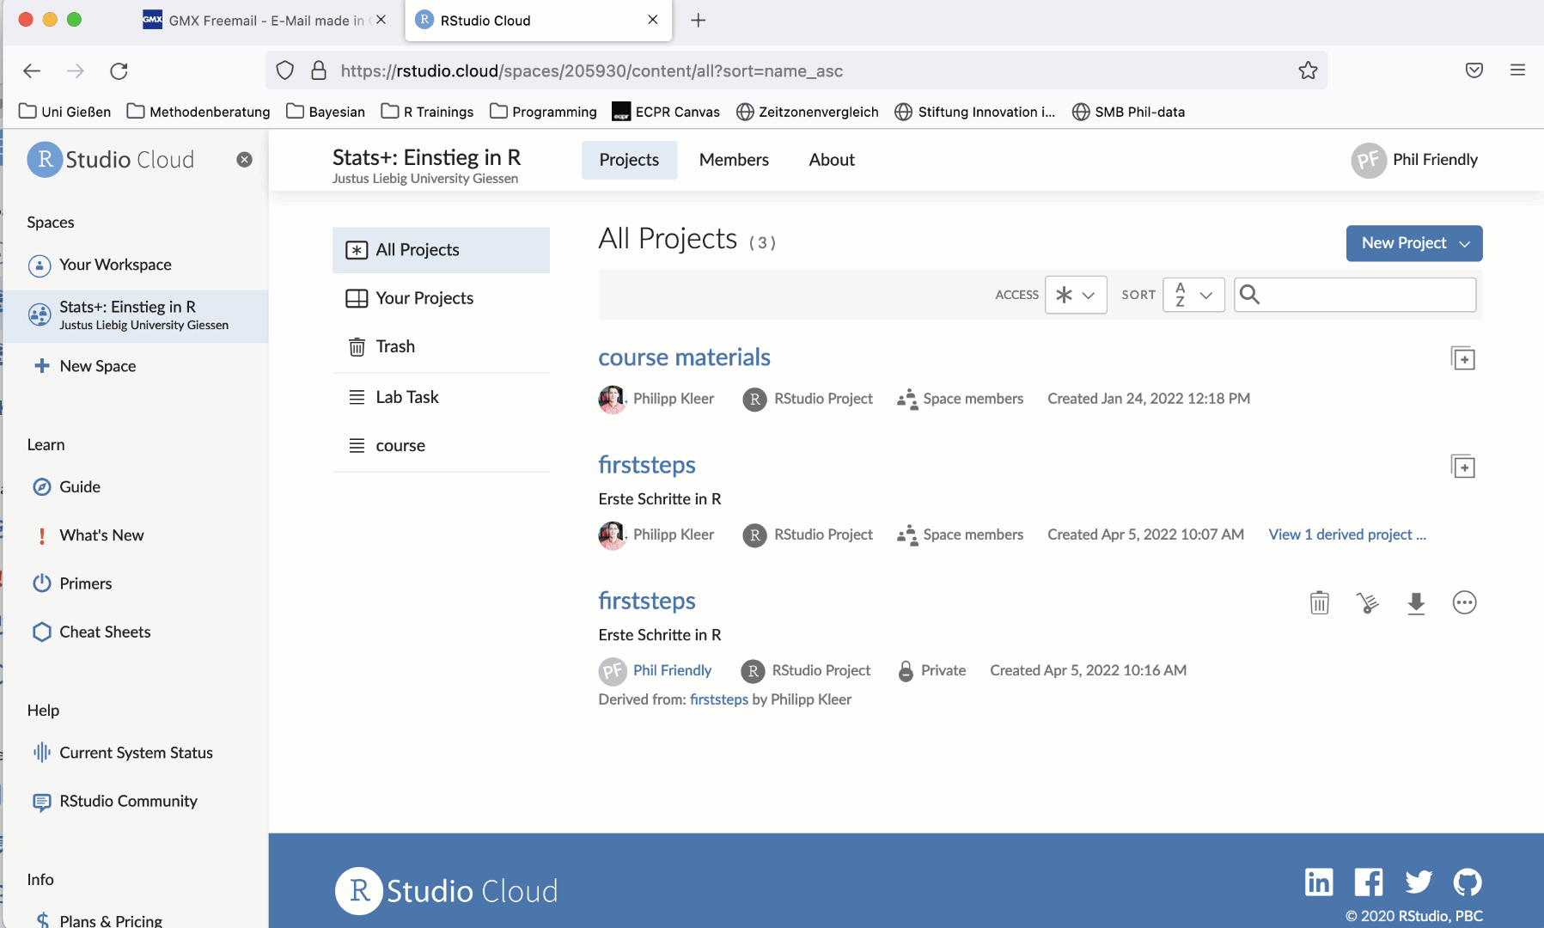Screen dimensions: 1544x928
Task: Click the site security lock icon
Action: coord(318,70)
